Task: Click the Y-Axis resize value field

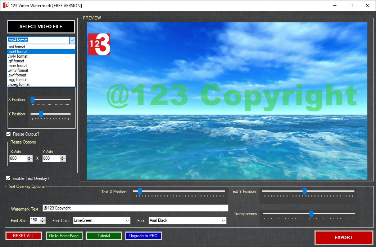Action: 51,158
